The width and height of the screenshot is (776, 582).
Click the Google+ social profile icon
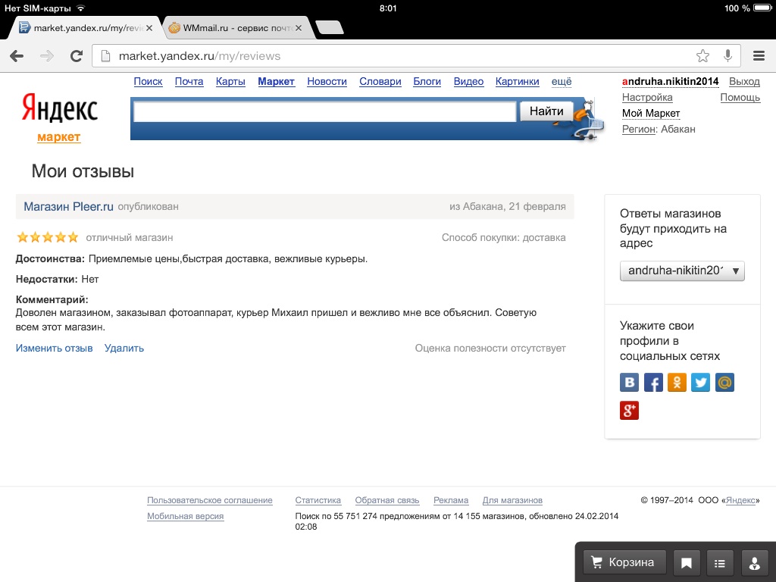coord(629,410)
